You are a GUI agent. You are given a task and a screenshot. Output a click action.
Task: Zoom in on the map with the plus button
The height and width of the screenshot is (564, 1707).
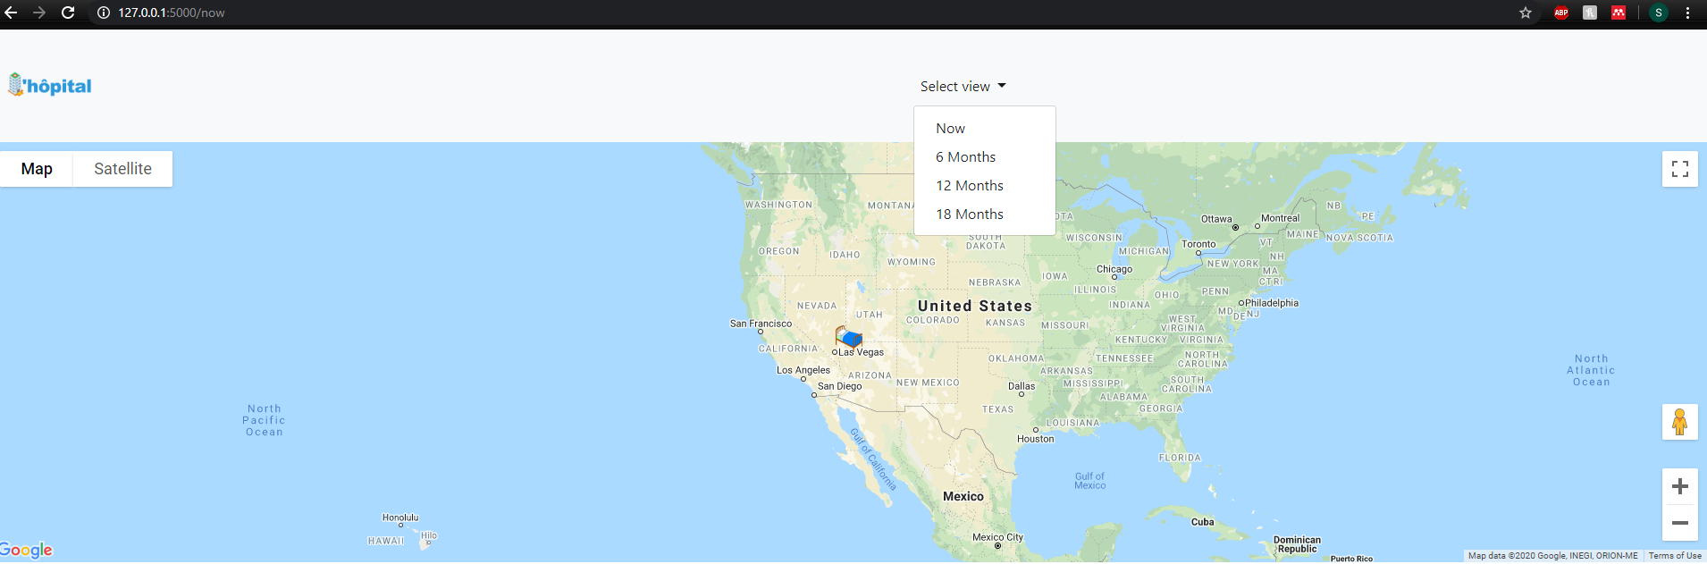click(x=1680, y=486)
